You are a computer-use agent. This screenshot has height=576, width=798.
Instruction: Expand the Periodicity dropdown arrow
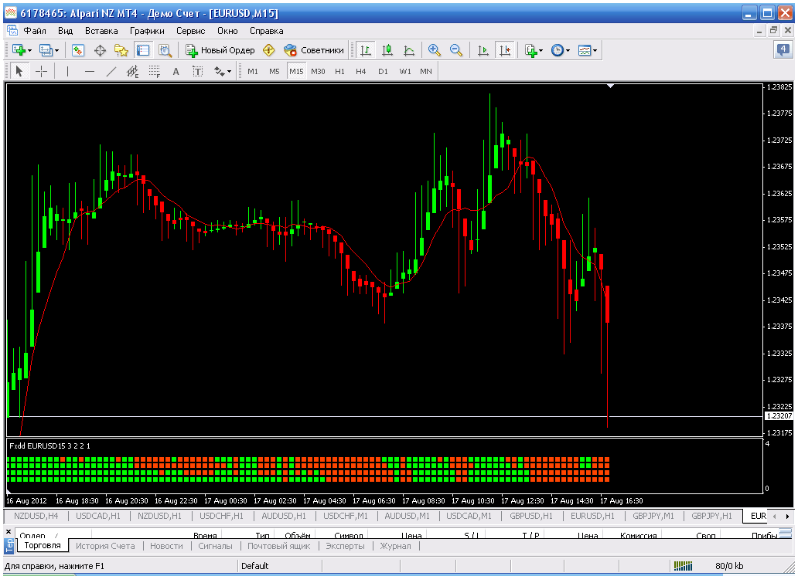[568, 50]
